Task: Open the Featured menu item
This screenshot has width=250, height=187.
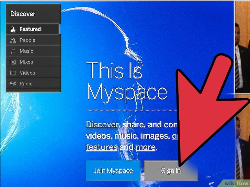Action: tap(33, 29)
